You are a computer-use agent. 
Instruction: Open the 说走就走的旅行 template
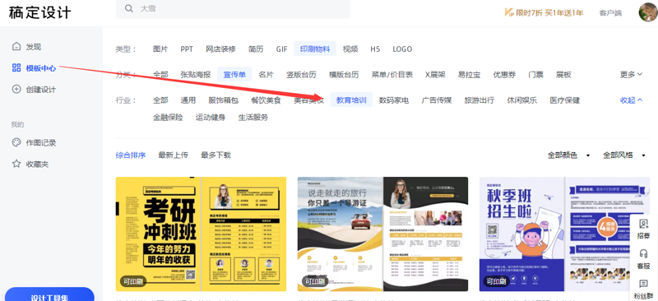click(382, 234)
